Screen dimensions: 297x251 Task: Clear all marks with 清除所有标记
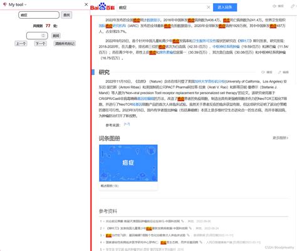click(x=65, y=44)
